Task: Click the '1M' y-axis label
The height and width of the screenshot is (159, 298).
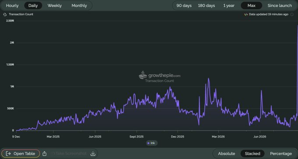Action: click(x=12, y=87)
